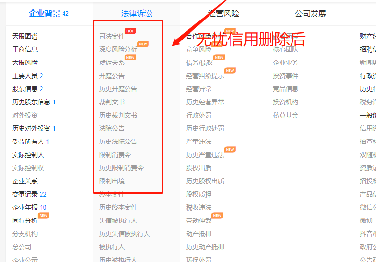The height and width of the screenshot is (262, 376).
Task: Select 税收违法 item
Action: [199, 208]
